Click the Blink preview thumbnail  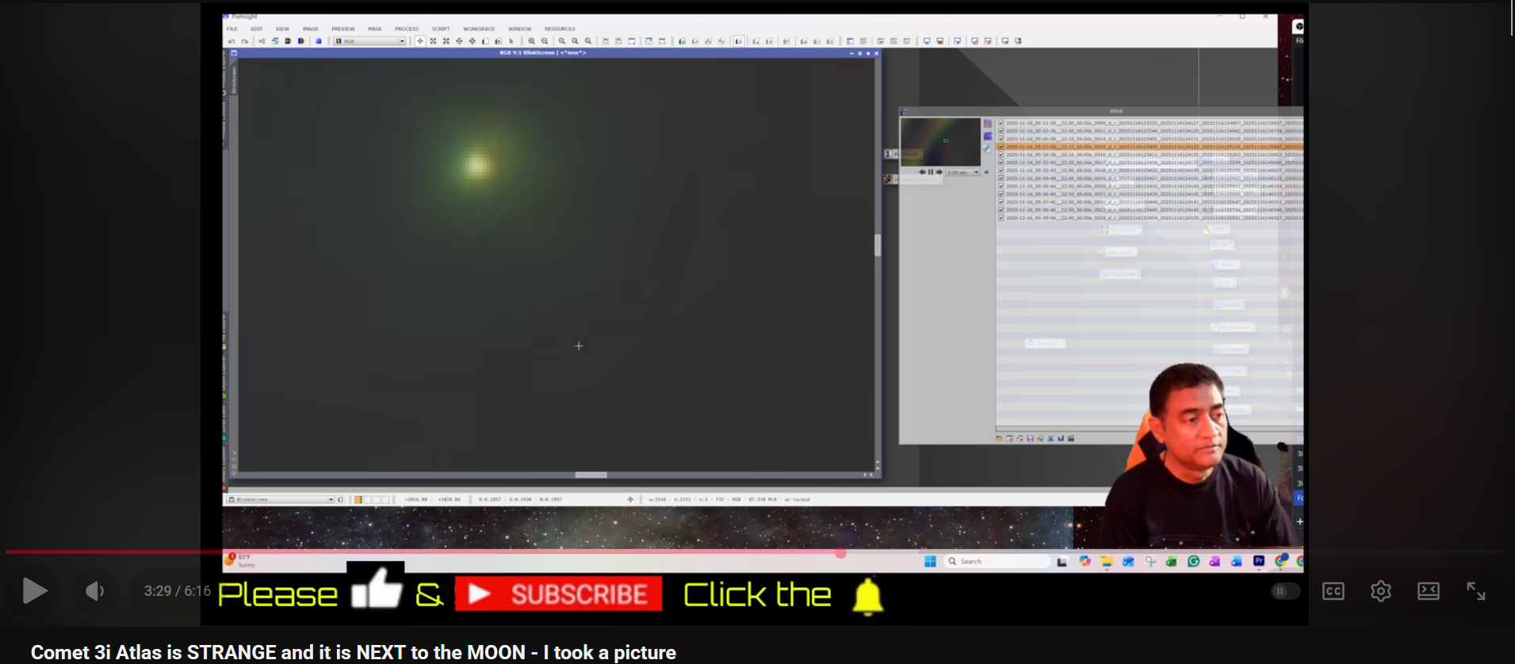pyautogui.click(x=940, y=142)
